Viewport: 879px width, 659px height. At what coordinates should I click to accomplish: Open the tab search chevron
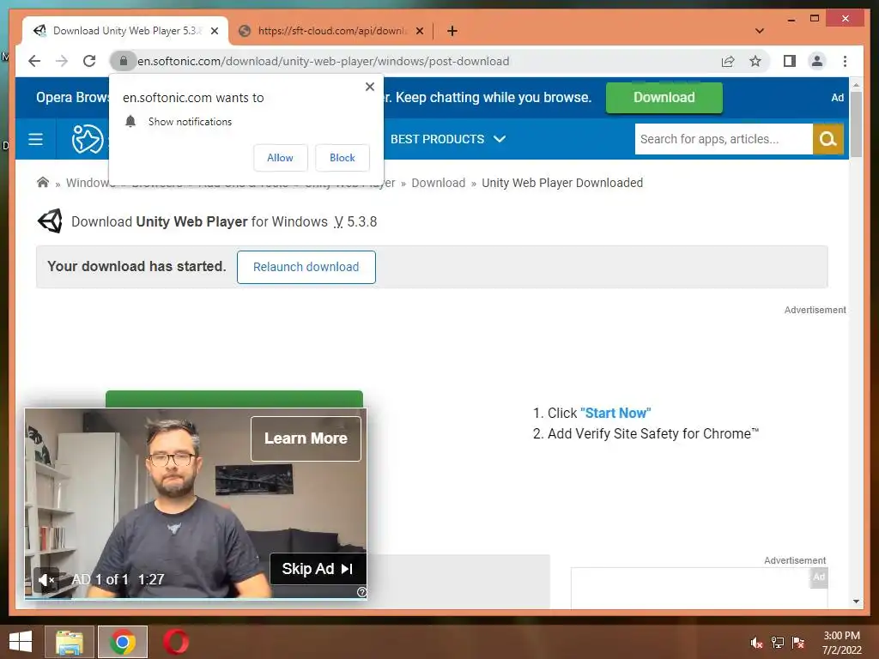760,31
